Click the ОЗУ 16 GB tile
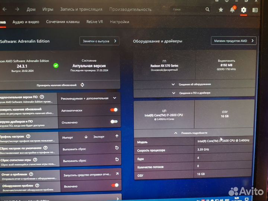The width and height of the screenshot is (268, 201). pos(224,114)
